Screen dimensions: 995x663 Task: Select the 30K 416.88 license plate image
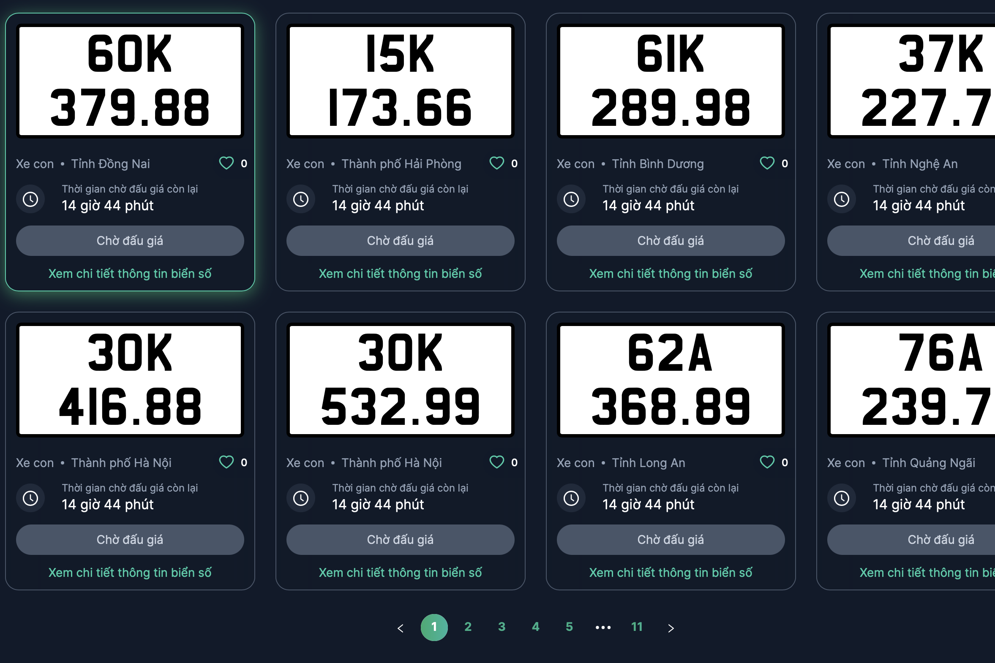click(130, 380)
